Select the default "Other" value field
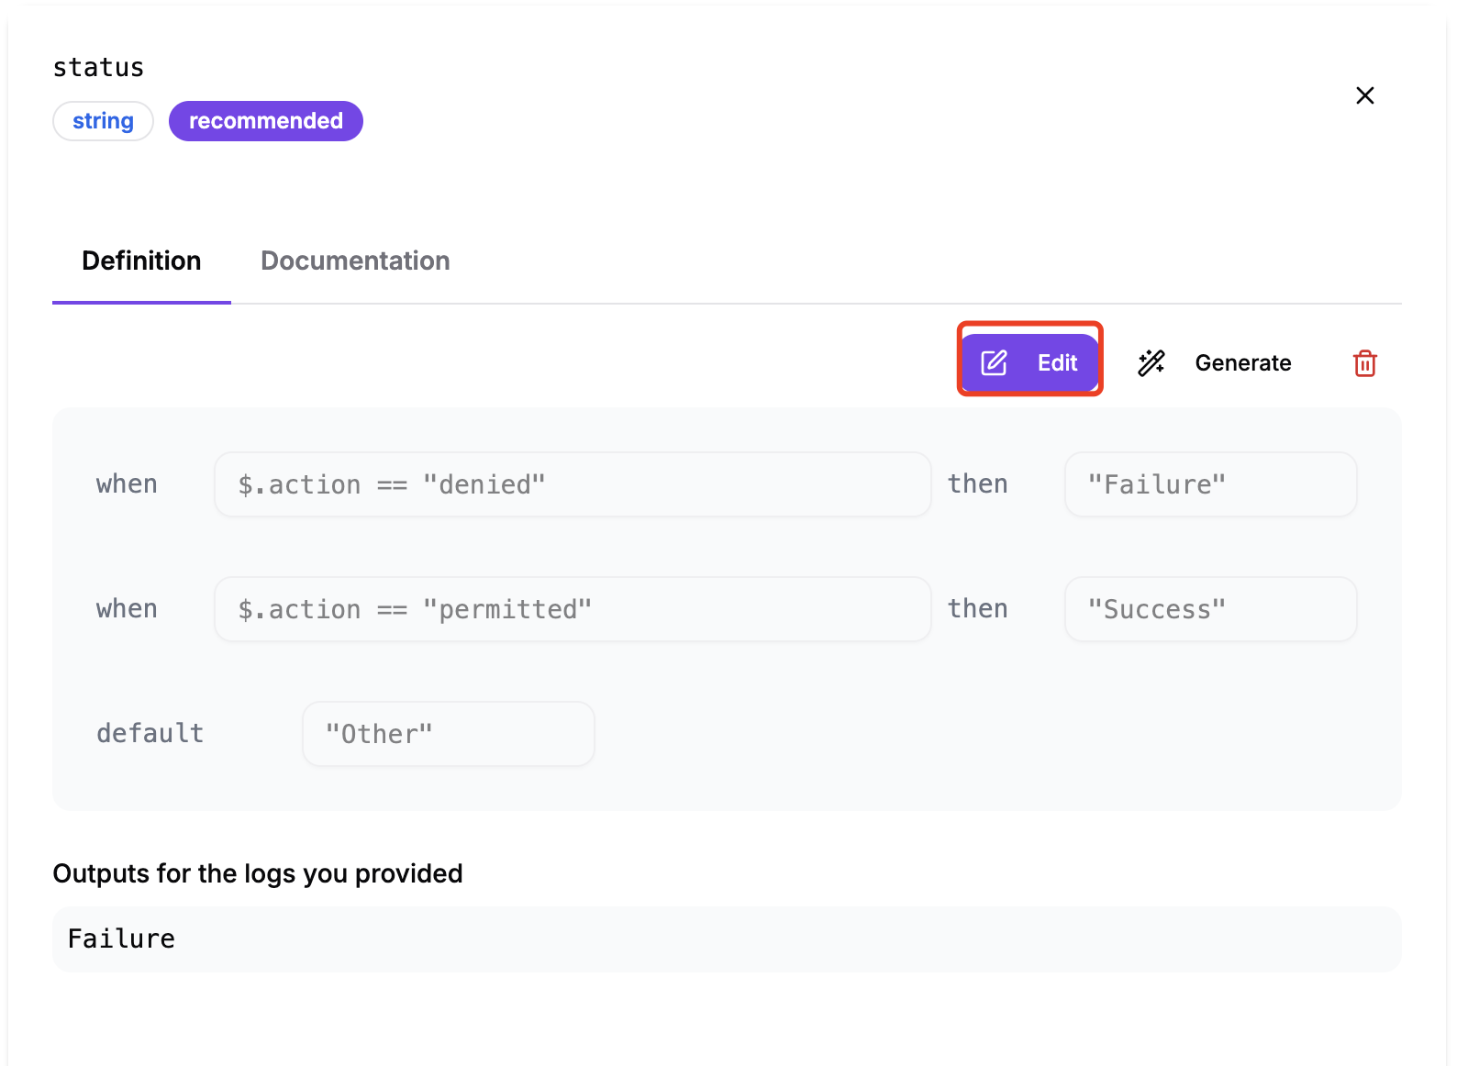The width and height of the screenshot is (1479, 1066). click(448, 734)
